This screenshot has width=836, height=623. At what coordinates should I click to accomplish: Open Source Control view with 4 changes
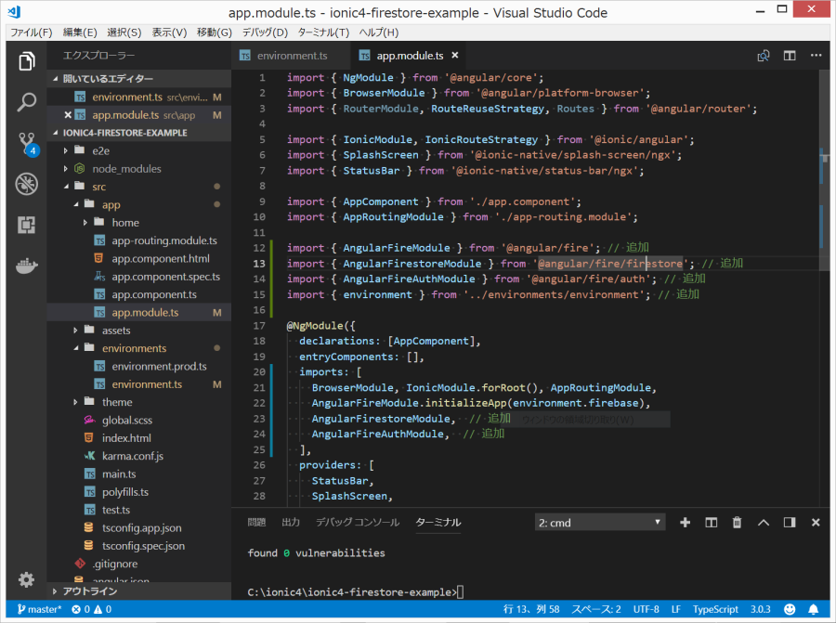(x=27, y=143)
